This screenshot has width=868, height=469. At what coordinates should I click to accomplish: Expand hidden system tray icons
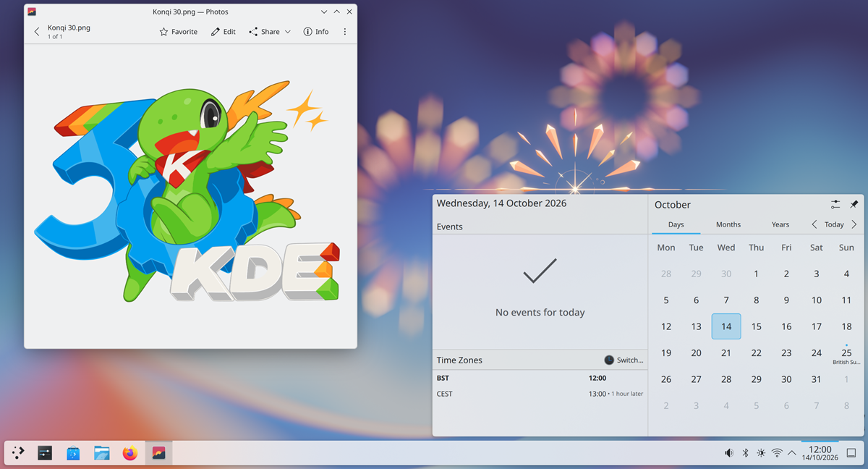[x=792, y=453]
